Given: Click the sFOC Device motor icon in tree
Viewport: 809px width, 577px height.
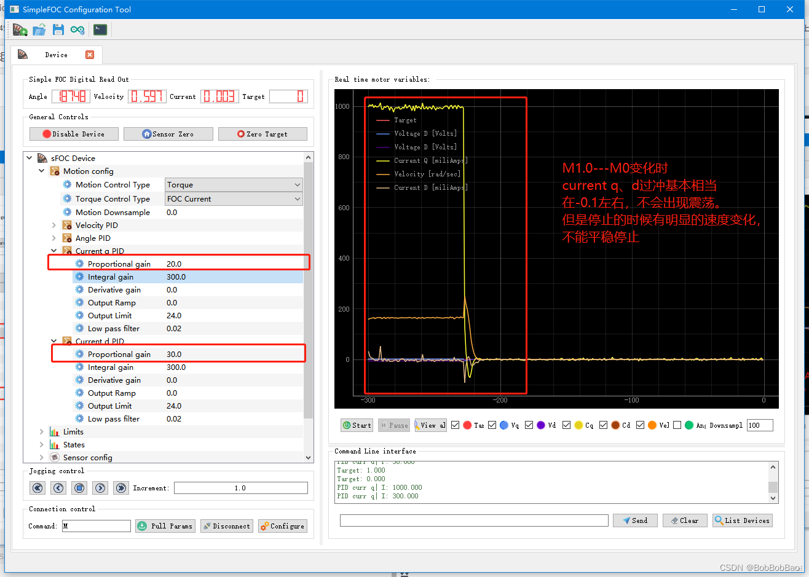Looking at the screenshot, I should coord(42,158).
